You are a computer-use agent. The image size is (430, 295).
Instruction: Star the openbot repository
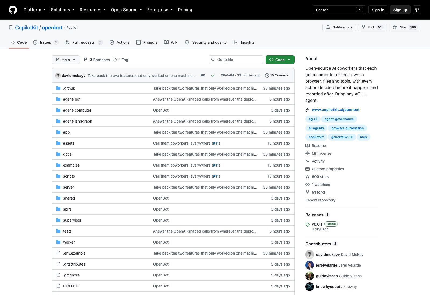(x=405, y=27)
